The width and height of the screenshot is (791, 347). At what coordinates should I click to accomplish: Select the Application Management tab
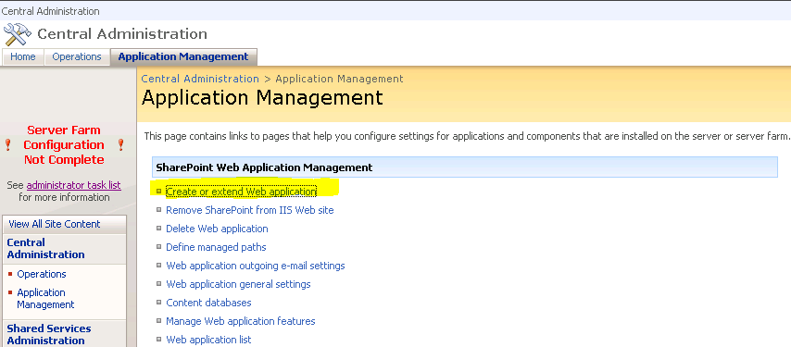pos(183,57)
